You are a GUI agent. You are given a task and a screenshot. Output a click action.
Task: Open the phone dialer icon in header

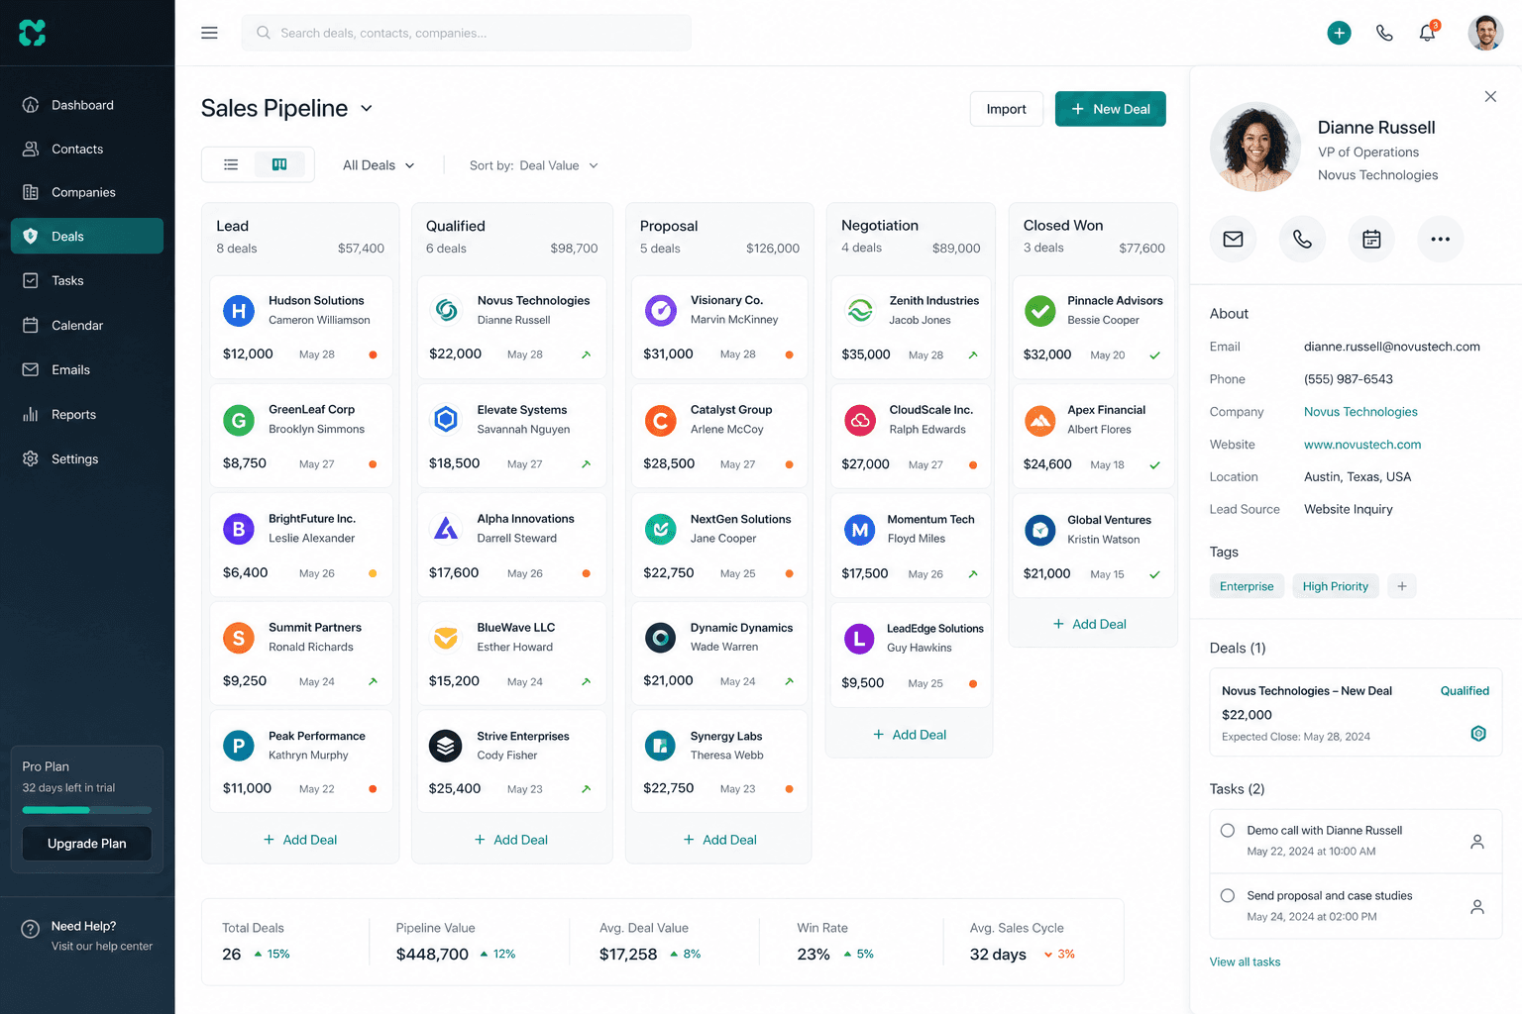coord(1384,33)
